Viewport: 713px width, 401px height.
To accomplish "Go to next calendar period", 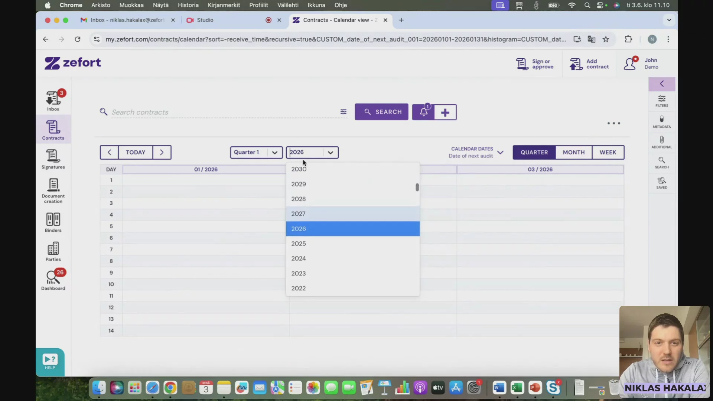I will tap(162, 152).
